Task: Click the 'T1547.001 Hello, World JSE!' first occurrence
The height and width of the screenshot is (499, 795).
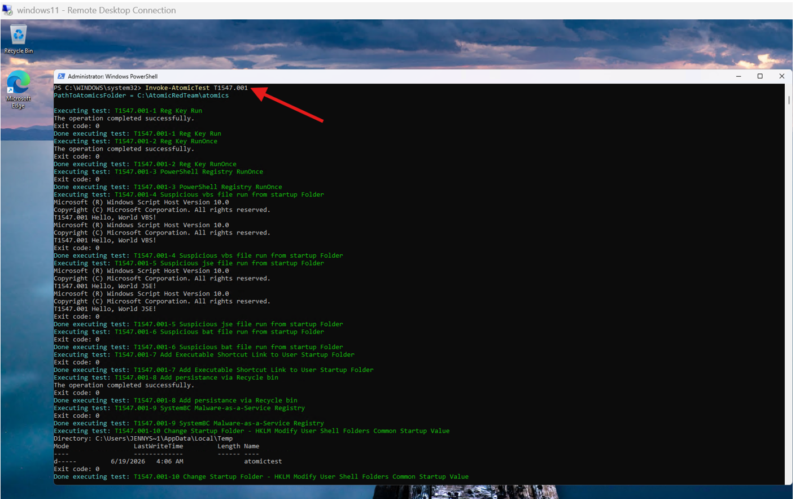Action: point(105,286)
